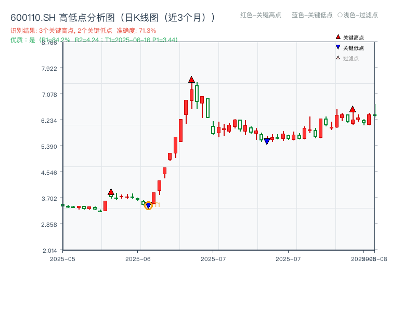The width and height of the screenshot is (416, 312).
Task: Select the blue key-low marker in mid-July dip
Action: click(x=267, y=140)
